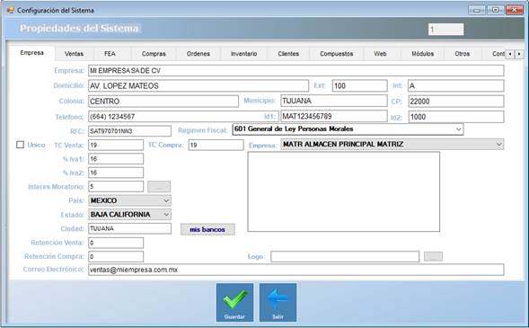Screen dimensions: 529x328
Task: Go to the Web tab
Action: tap(380, 54)
